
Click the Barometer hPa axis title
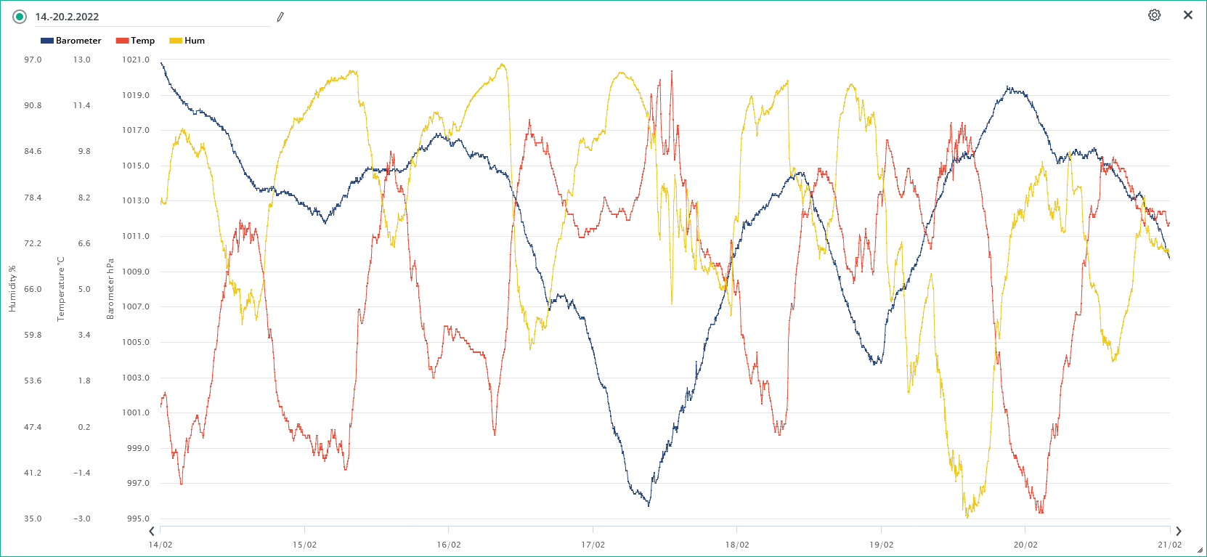point(110,289)
